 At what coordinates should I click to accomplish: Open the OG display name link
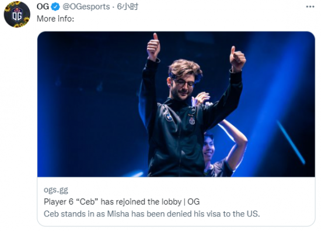[43, 6]
